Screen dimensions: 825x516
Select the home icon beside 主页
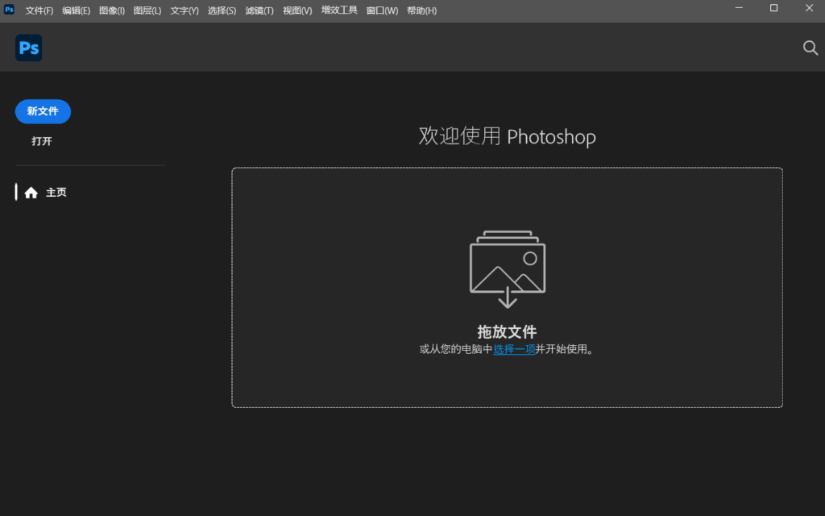(31, 193)
